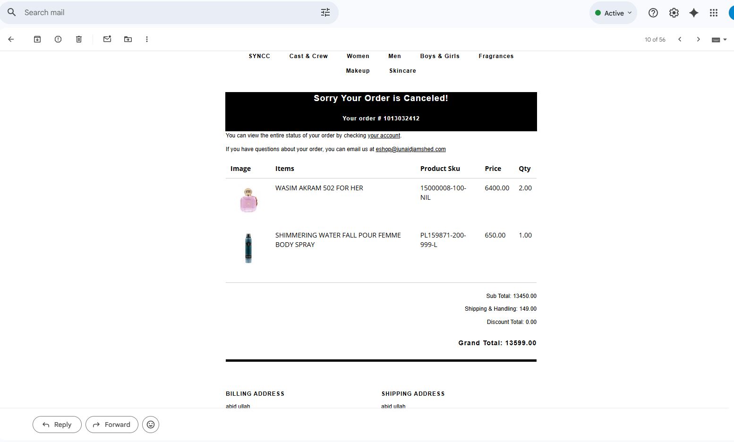Click the Items column header

(x=285, y=169)
